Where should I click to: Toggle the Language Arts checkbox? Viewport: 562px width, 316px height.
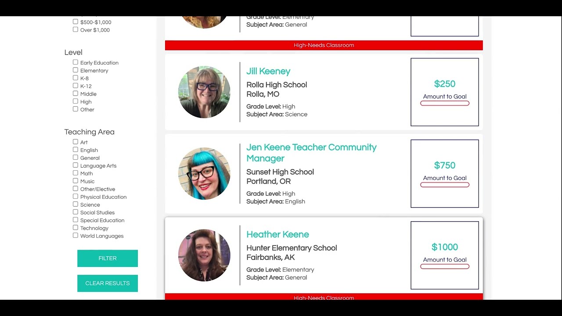(76, 165)
